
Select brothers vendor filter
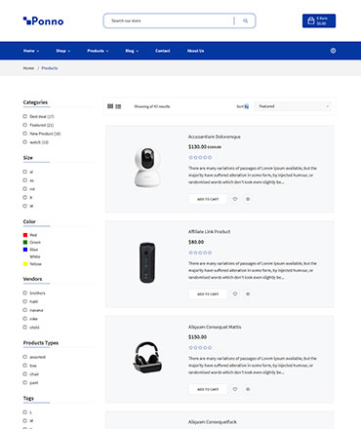34,292
